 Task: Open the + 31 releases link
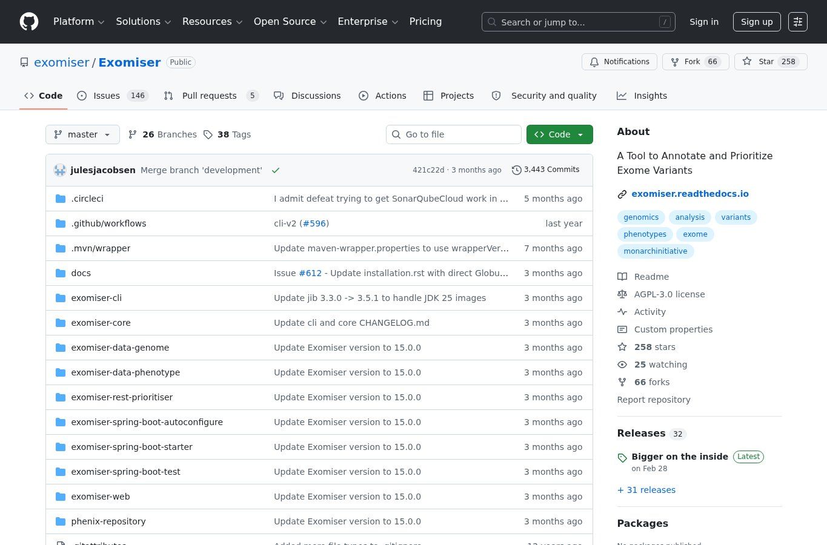[x=646, y=490]
